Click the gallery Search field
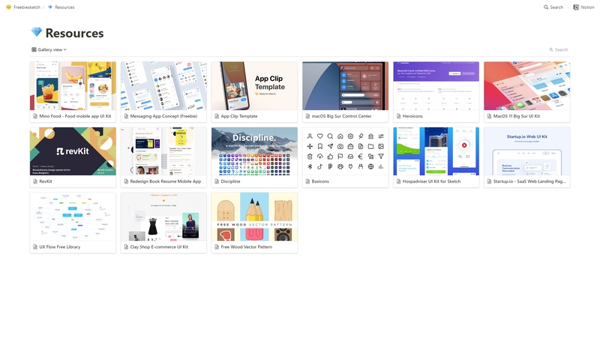 pos(559,49)
